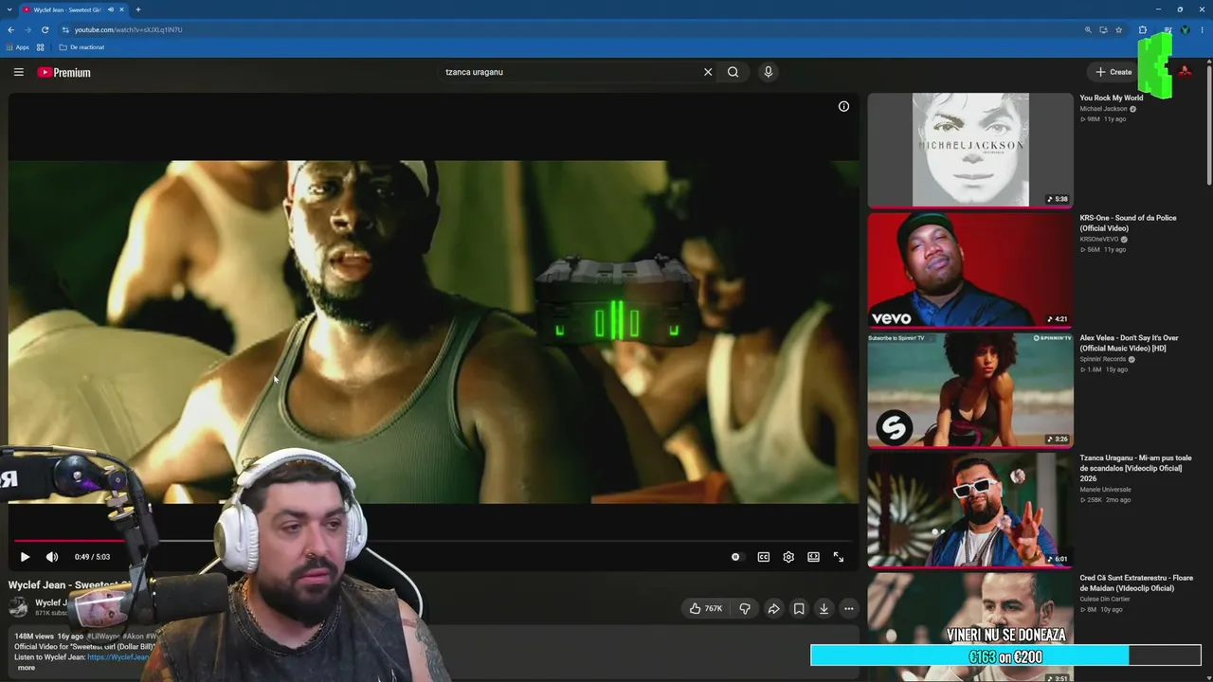Image resolution: width=1213 pixels, height=682 pixels.
Task: Clear the search text with X
Action: (x=708, y=72)
